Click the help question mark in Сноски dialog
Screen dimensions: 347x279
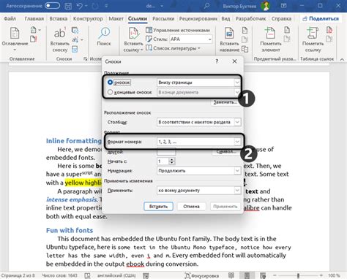pos(217,61)
